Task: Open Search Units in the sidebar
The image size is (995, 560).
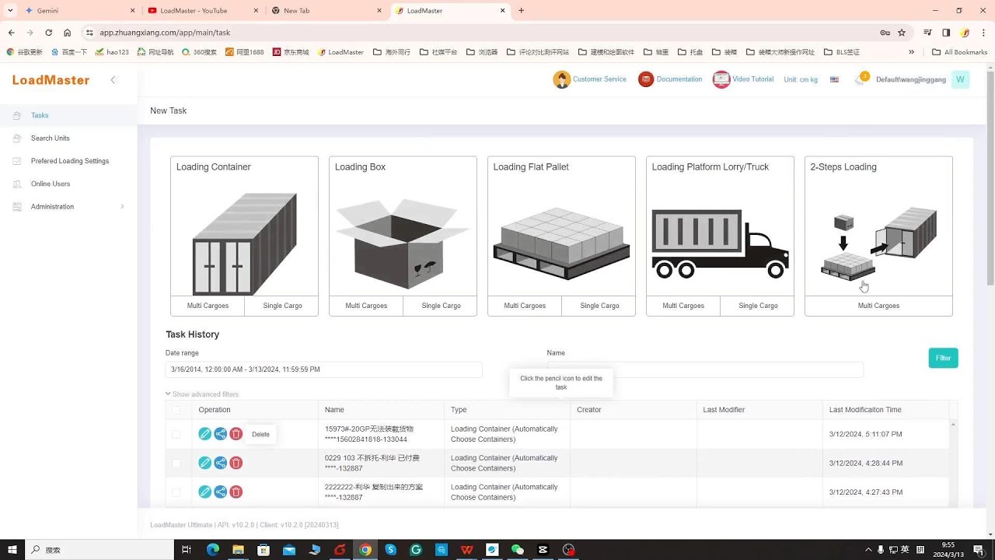Action: (x=51, y=138)
